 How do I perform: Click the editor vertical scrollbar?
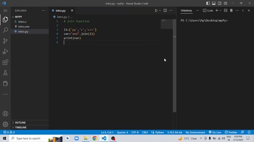[175, 65]
